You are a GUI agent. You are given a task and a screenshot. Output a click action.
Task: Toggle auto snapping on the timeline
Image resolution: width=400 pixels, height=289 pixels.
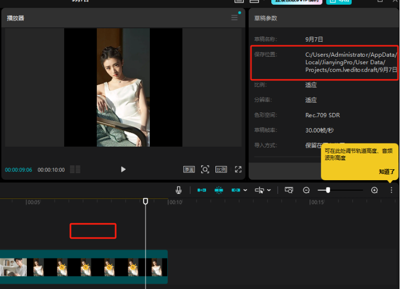pyautogui.click(x=219, y=190)
